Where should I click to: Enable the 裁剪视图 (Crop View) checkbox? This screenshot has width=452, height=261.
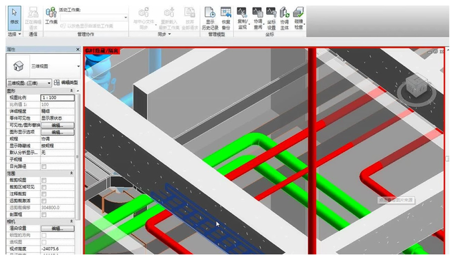(44, 180)
